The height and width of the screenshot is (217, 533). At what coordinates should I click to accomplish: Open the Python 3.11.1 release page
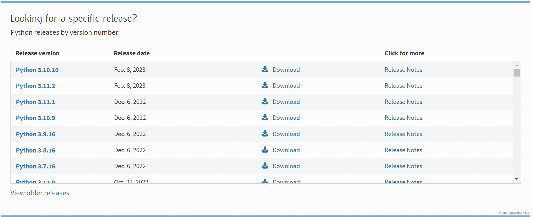35,102
